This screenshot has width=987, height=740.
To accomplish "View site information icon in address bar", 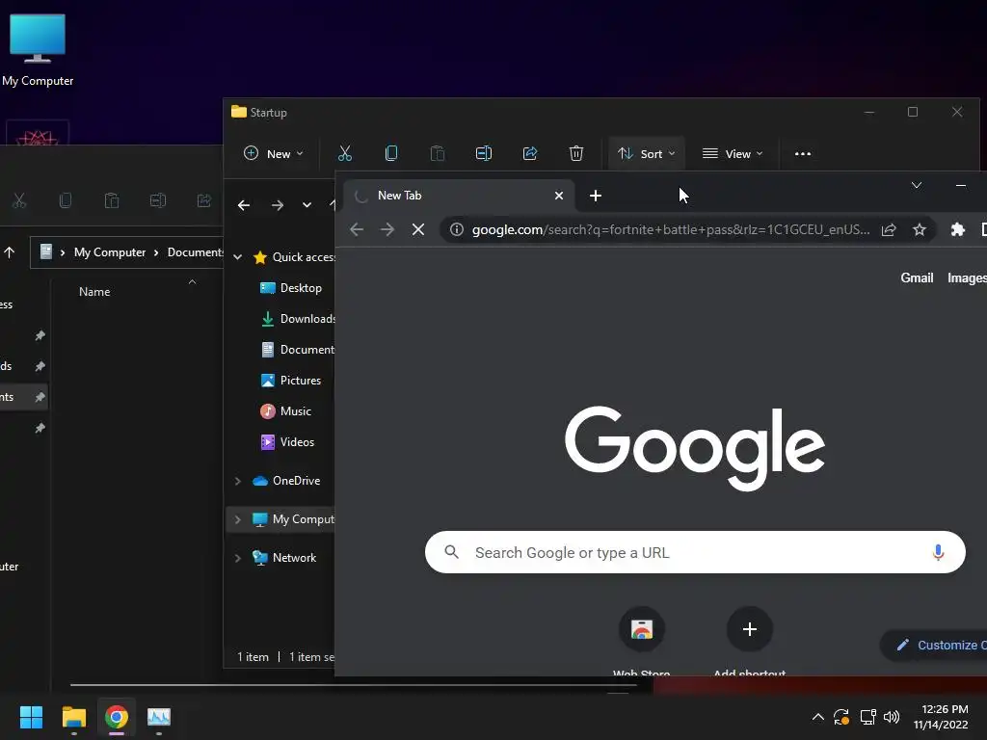I will pos(457,229).
